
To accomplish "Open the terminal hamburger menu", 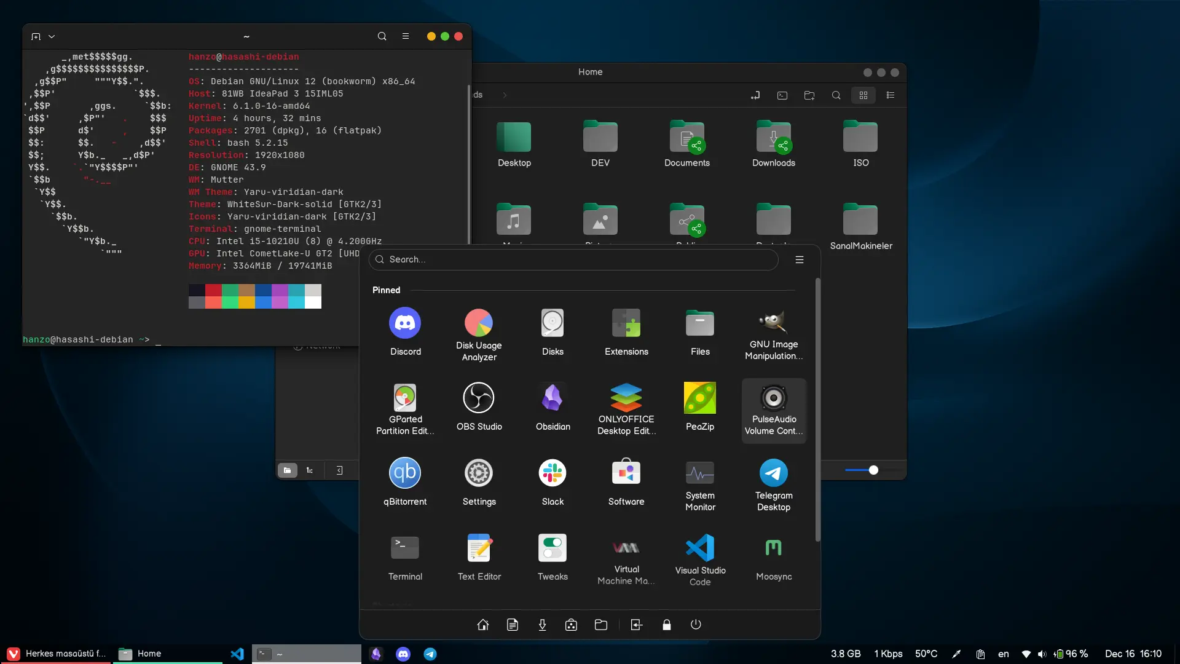I will point(406,36).
